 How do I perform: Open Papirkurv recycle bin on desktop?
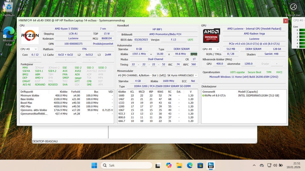point(9,9)
